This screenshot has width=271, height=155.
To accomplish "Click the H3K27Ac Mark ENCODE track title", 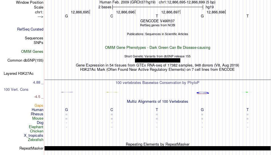I will coord(157,70).
